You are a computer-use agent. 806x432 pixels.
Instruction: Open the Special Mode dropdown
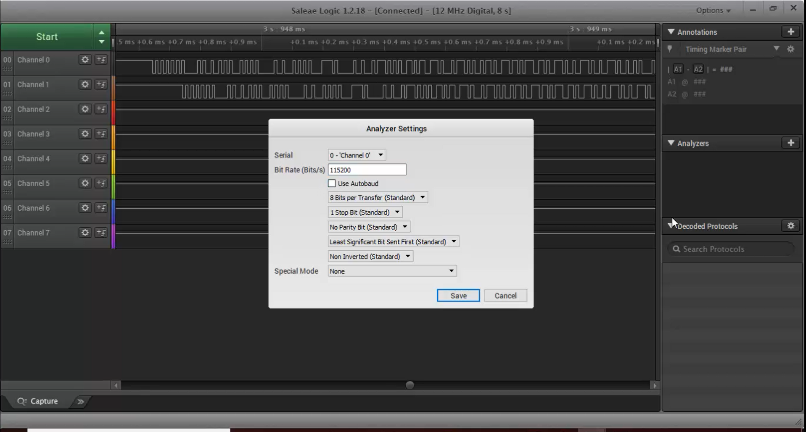(392, 271)
